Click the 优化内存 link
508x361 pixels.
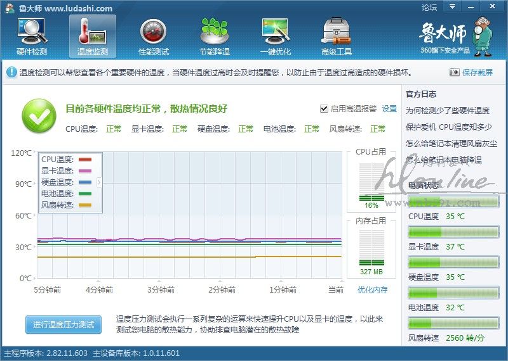coord(372,290)
